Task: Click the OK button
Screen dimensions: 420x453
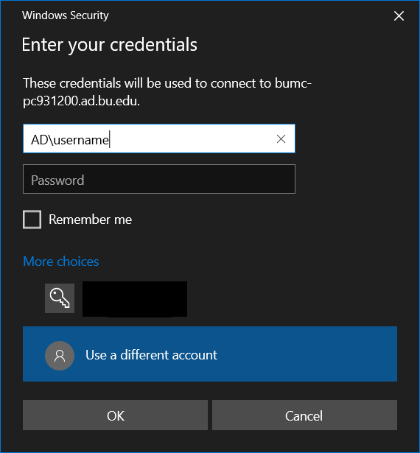Action: pyautogui.click(x=116, y=415)
